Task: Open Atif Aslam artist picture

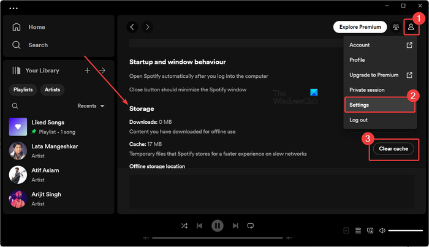Action: point(18,175)
